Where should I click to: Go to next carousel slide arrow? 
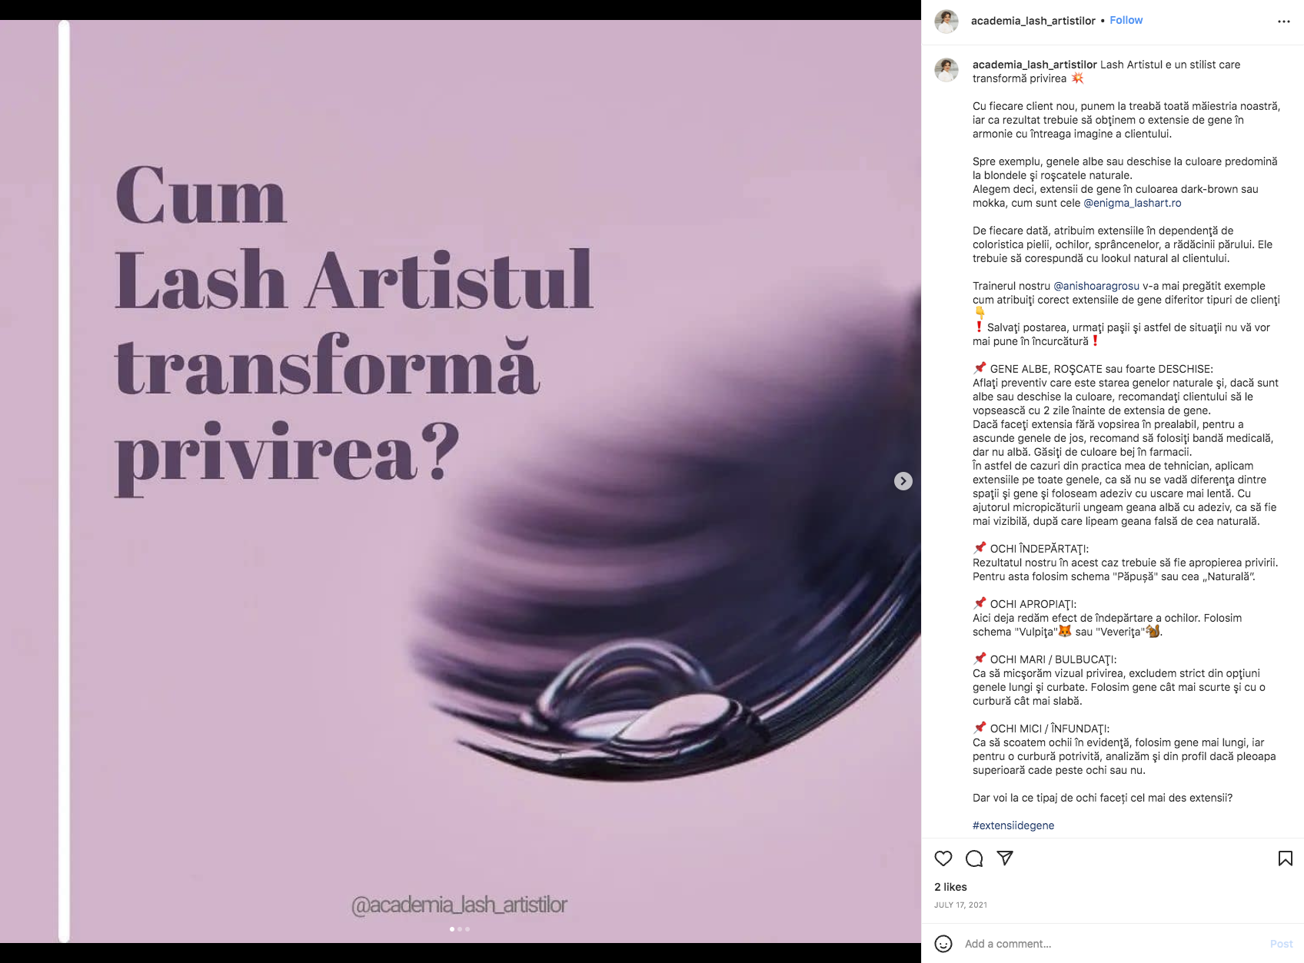tap(903, 481)
